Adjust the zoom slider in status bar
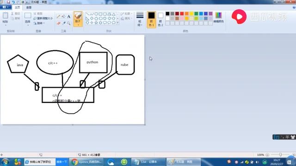This screenshot has width=296, height=166. click(281, 155)
